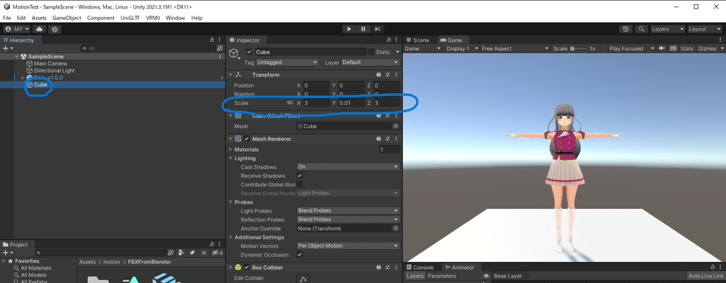Open the Cast Shadows dropdown
Viewport: 726px width, 283px height.
(x=348, y=167)
